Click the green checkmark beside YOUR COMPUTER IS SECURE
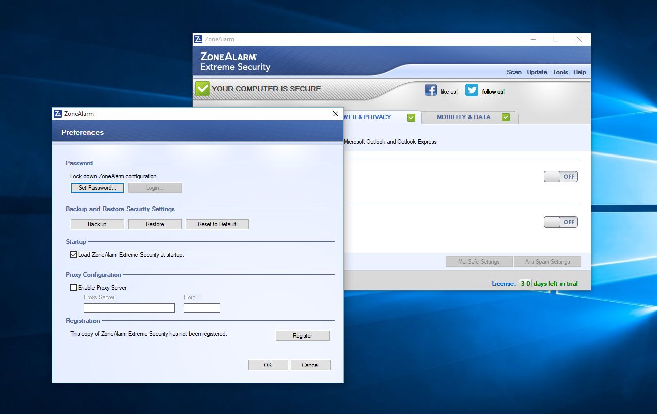 click(202, 89)
